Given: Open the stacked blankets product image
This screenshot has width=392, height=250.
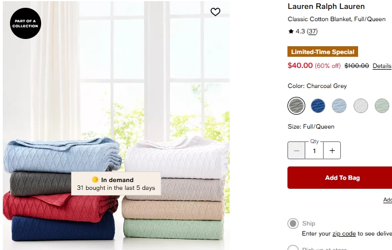Looking at the screenshot, I should [116, 125].
